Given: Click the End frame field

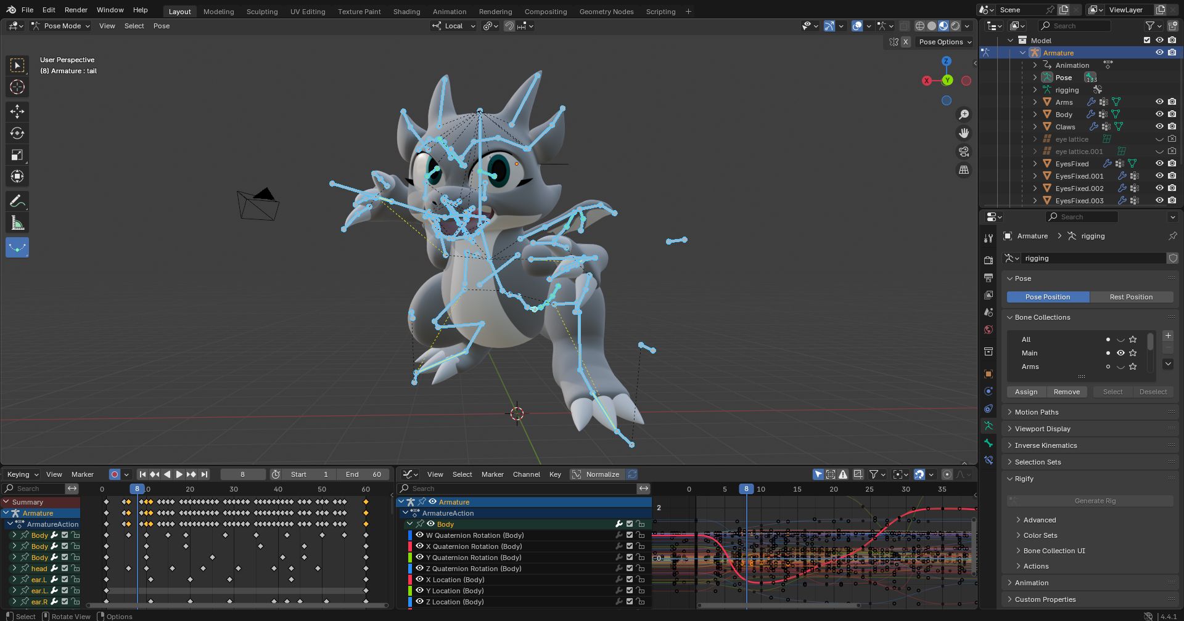Looking at the screenshot, I should click(x=364, y=474).
